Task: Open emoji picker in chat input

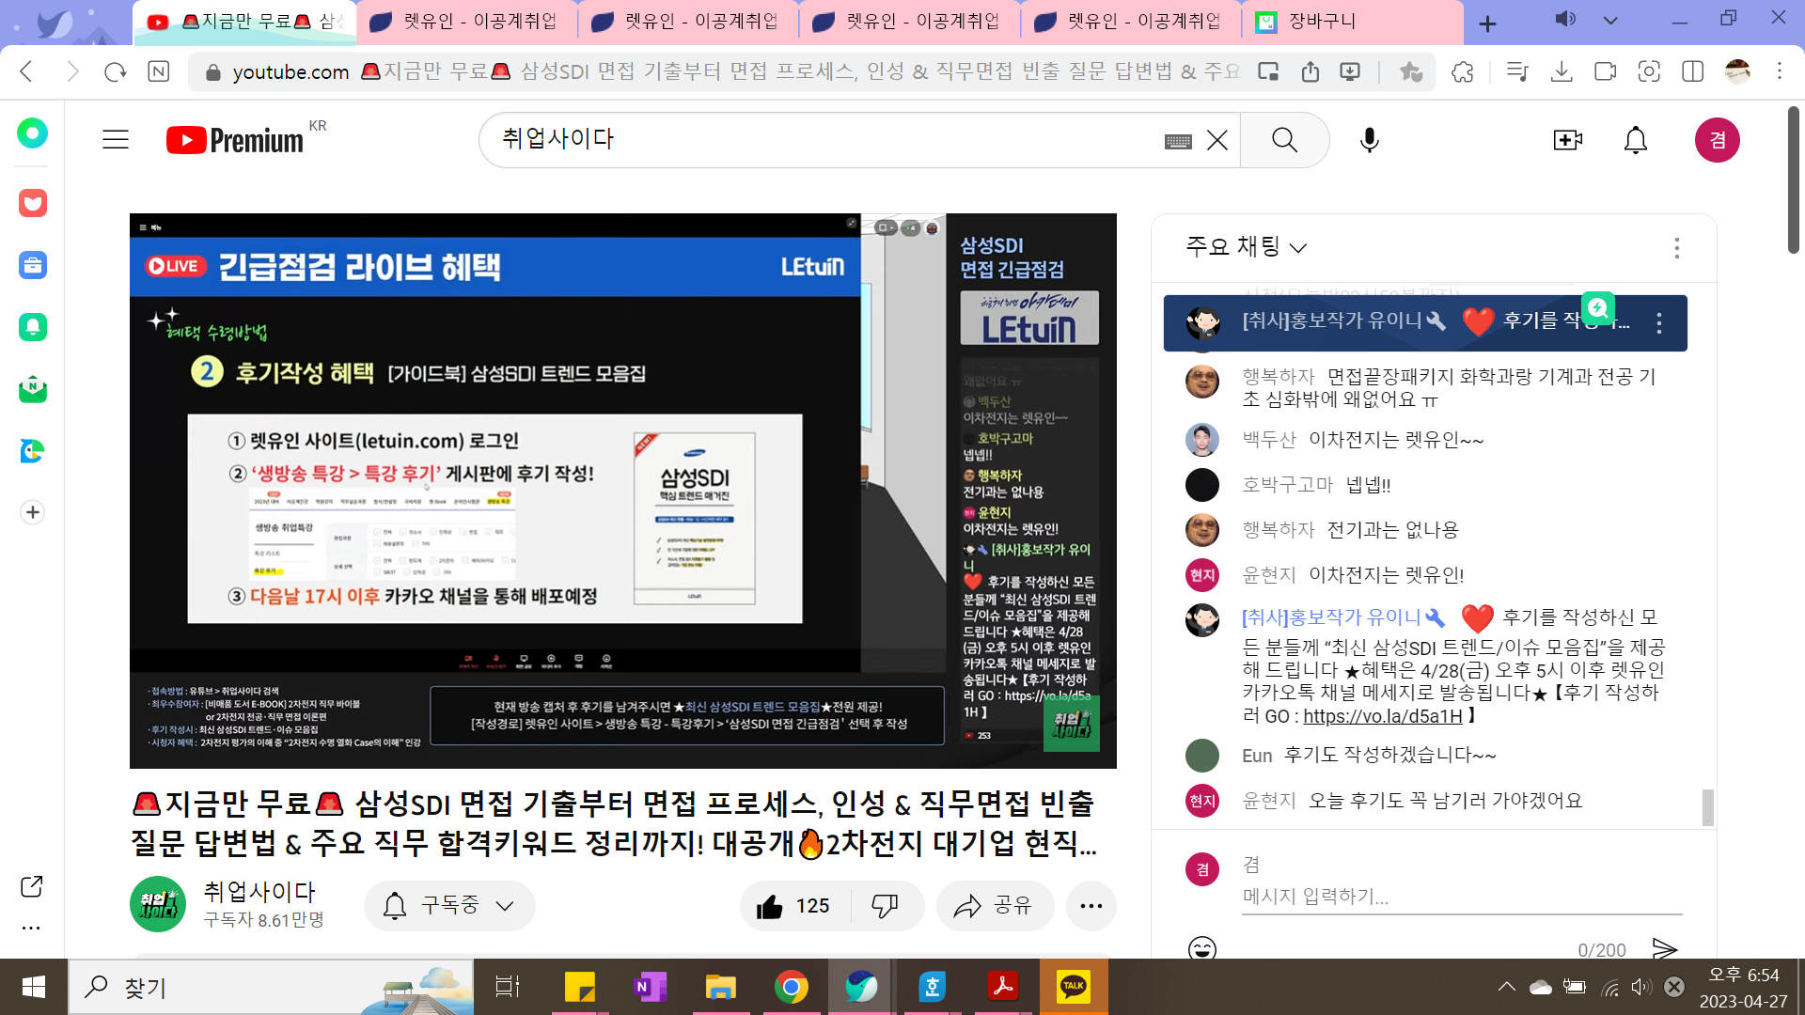Action: pyautogui.click(x=1201, y=947)
